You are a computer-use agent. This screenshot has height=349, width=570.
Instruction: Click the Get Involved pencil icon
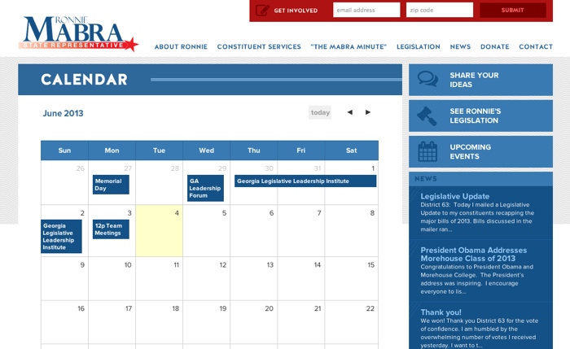coord(262,10)
